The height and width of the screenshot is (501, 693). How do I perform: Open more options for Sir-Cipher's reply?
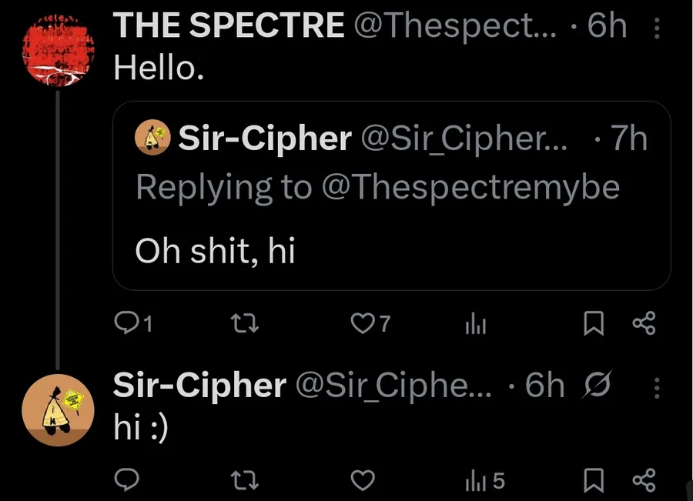tap(657, 387)
